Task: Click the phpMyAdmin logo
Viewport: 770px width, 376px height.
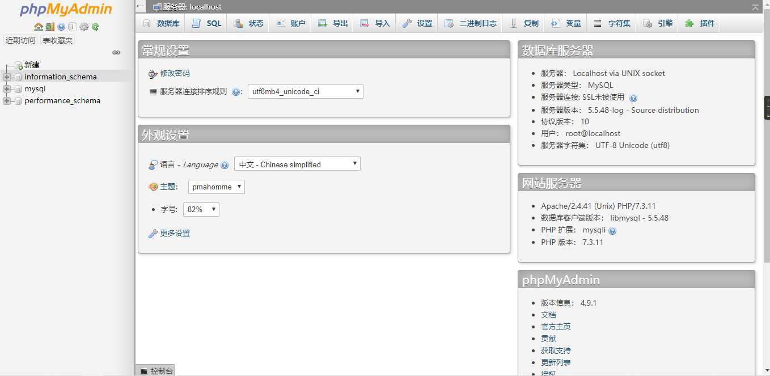Action: coord(66,10)
